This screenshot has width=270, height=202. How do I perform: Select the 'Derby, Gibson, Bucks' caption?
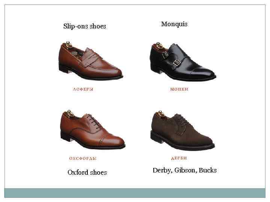pyautogui.click(x=184, y=170)
